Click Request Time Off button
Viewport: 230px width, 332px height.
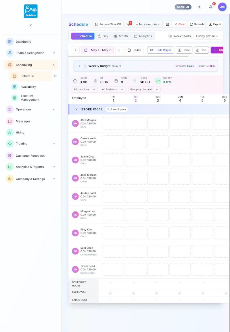tap(108, 24)
